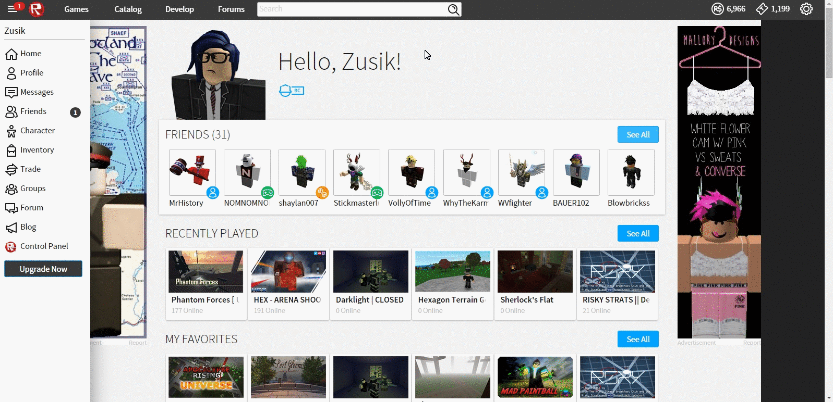
Task: Click the page scrollbar up arrow
Action: [829, 4]
